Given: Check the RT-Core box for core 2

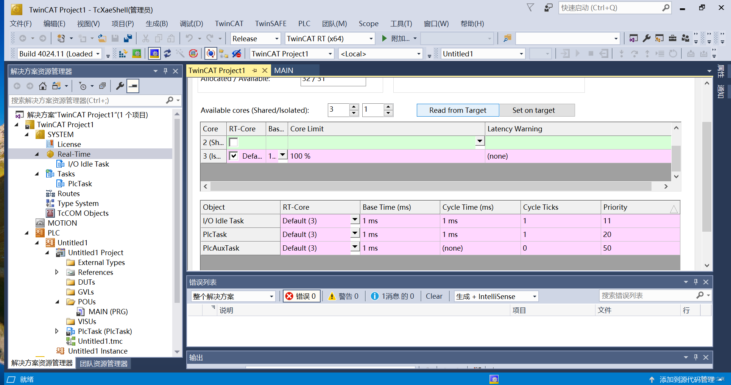Looking at the screenshot, I should tap(234, 142).
